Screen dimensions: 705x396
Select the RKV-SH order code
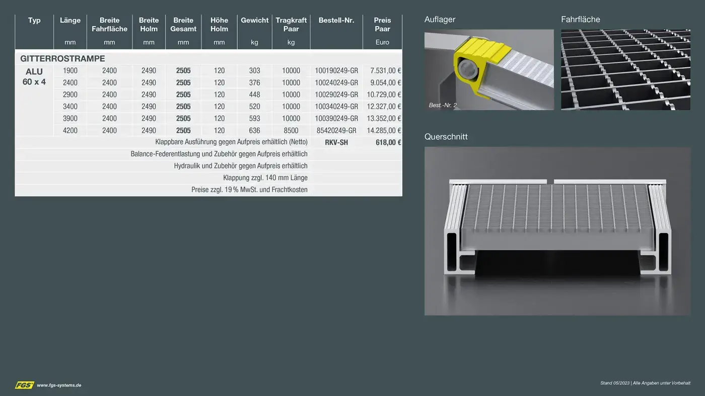(x=336, y=143)
